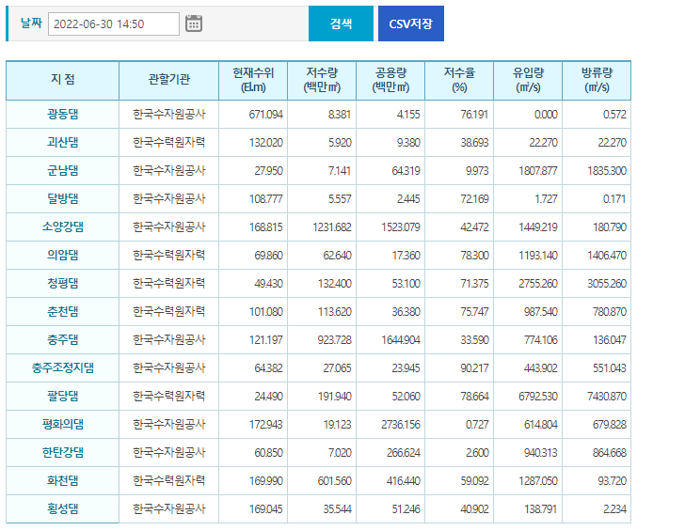Viewport: 685px width, 531px height.
Task: Click the date input field
Action: (x=113, y=24)
